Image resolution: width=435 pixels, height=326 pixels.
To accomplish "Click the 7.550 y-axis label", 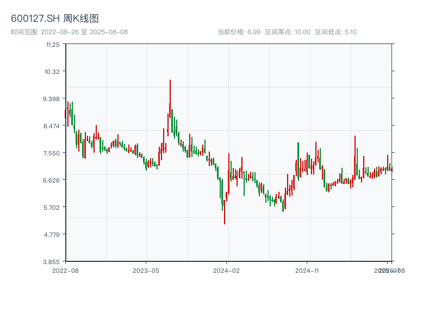I will pyautogui.click(x=52, y=153).
